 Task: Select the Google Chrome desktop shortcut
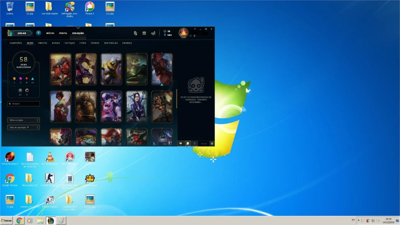click(10, 180)
